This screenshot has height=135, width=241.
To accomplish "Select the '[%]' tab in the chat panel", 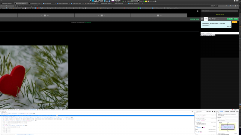I will point(209,19).
